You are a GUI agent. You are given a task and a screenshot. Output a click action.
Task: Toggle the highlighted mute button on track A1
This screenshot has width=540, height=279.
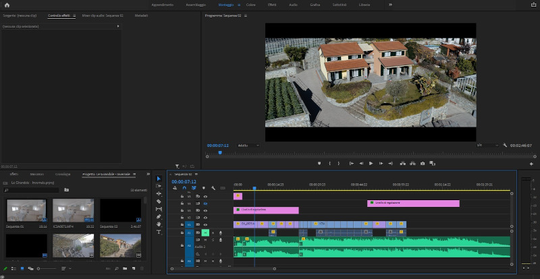click(x=205, y=232)
